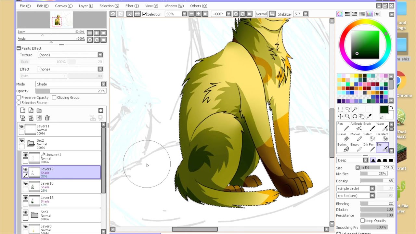
Task: Select the Pen tool
Action: (343, 127)
